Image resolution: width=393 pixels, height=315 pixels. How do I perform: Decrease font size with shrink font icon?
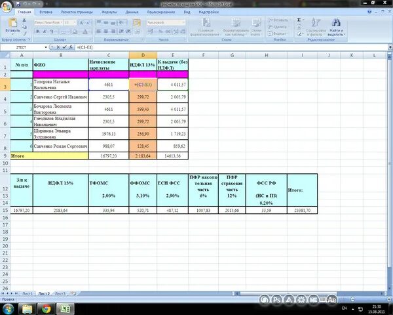88,22
